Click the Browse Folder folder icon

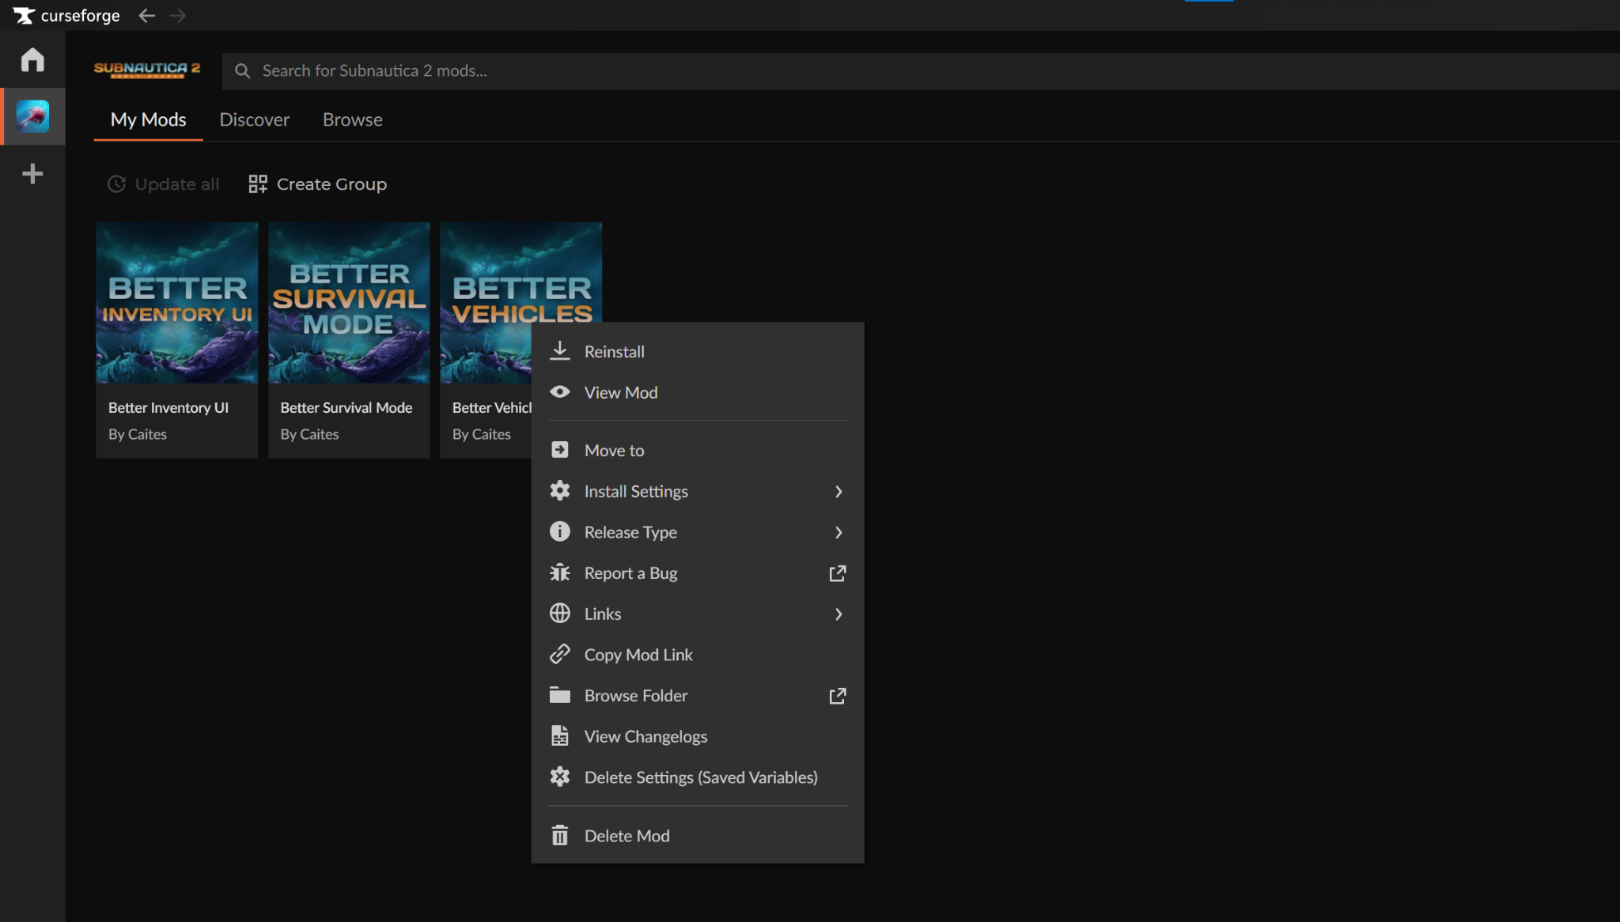(x=560, y=695)
